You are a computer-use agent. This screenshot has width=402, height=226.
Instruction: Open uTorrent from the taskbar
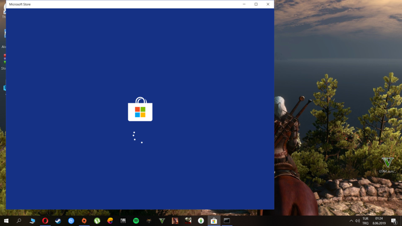97,221
